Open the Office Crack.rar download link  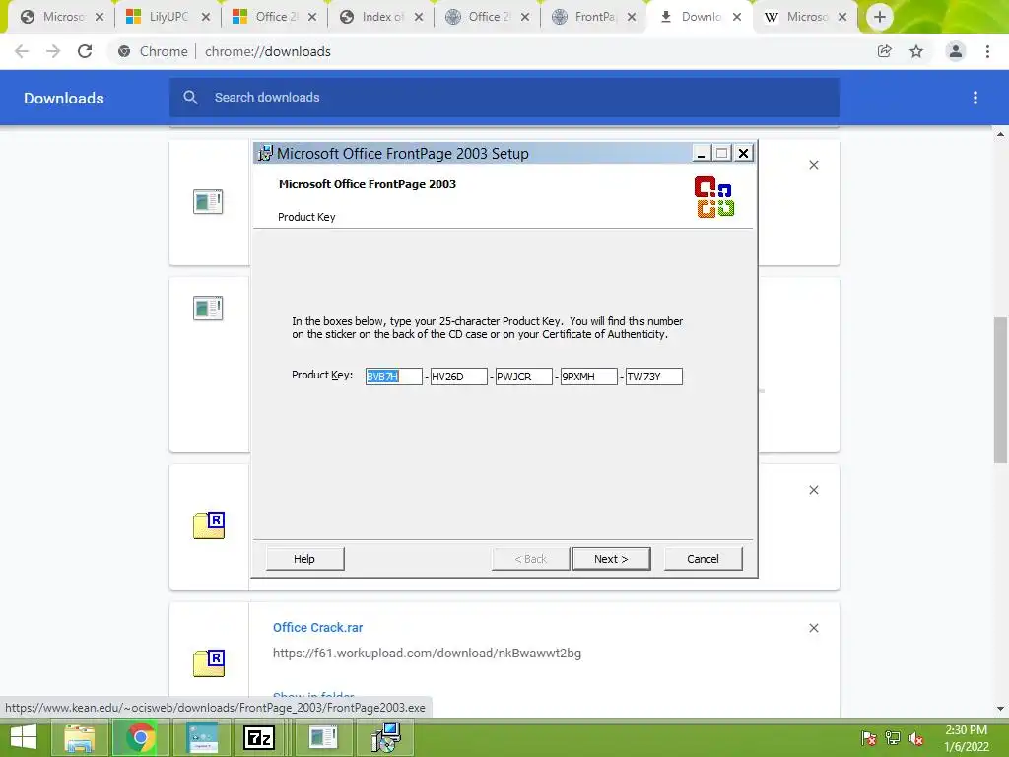point(318,628)
